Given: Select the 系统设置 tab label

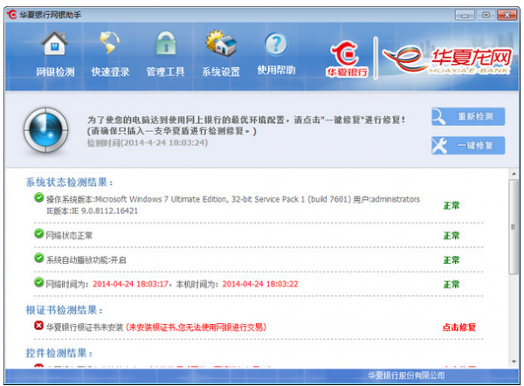Looking at the screenshot, I should coord(221,72).
